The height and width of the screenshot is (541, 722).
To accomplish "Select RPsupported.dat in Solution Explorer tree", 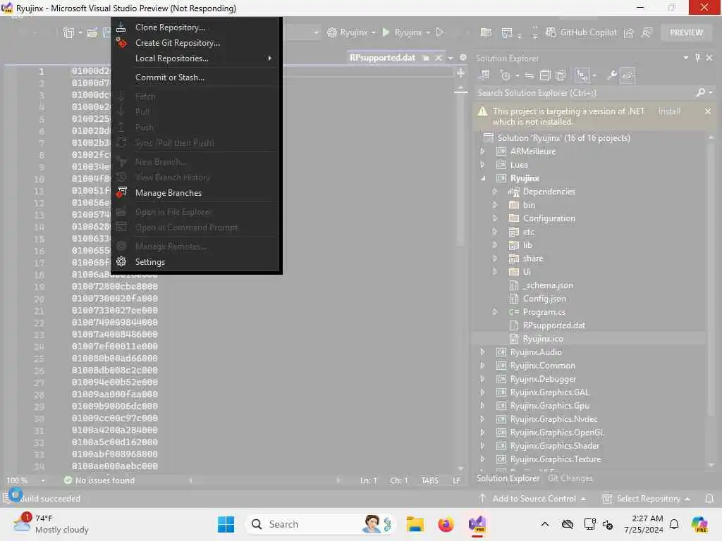I will click(553, 325).
